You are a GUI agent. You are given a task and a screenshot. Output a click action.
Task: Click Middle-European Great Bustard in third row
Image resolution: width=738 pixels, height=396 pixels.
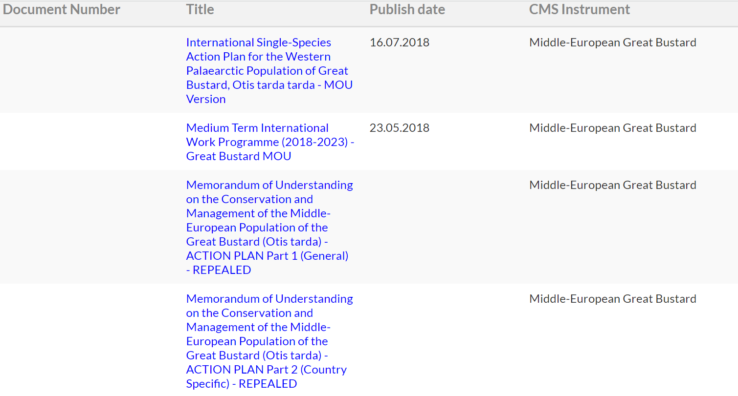[x=613, y=185]
